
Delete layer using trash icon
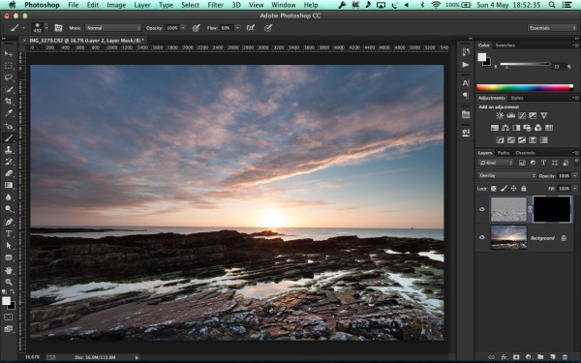click(565, 357)
